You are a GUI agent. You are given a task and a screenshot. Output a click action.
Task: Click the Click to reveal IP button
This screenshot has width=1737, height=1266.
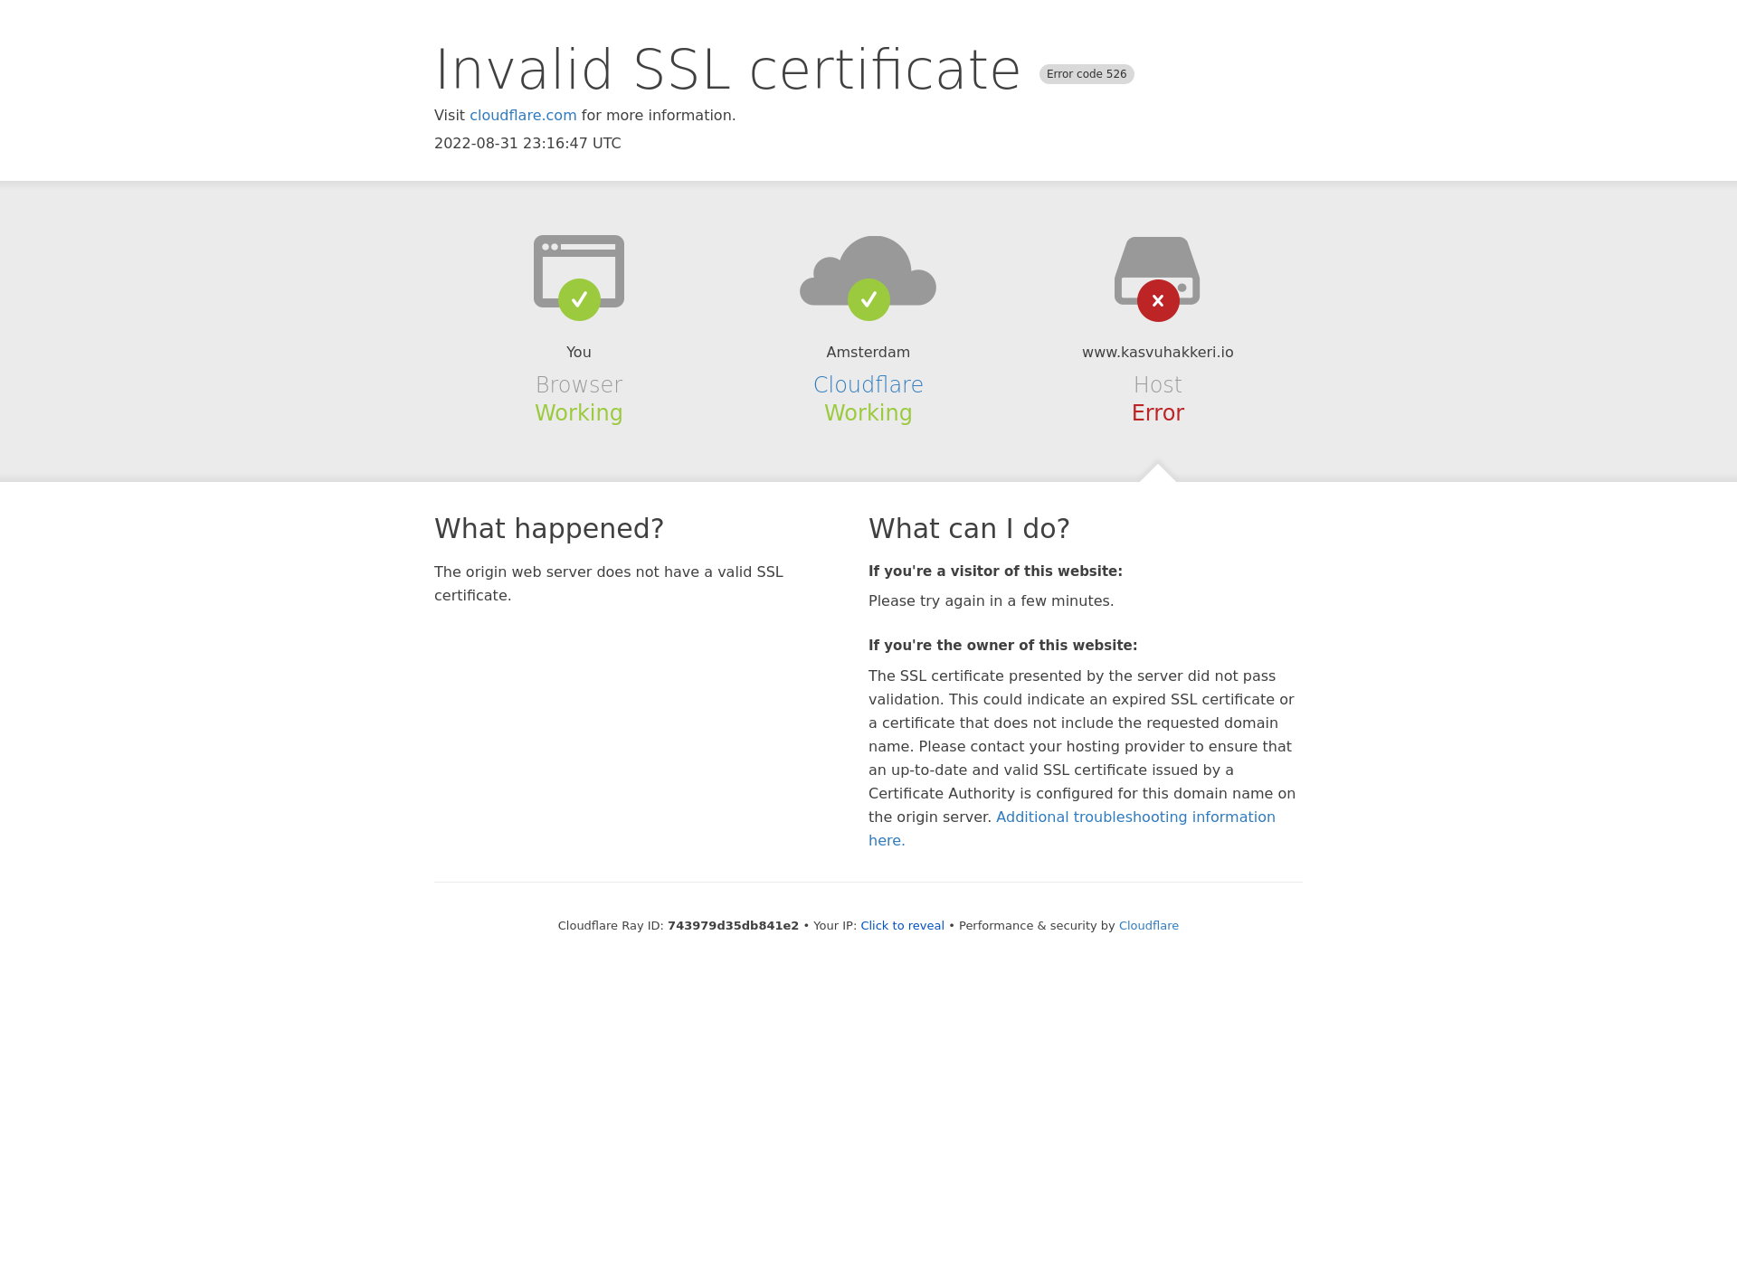(x=902, y=925)
